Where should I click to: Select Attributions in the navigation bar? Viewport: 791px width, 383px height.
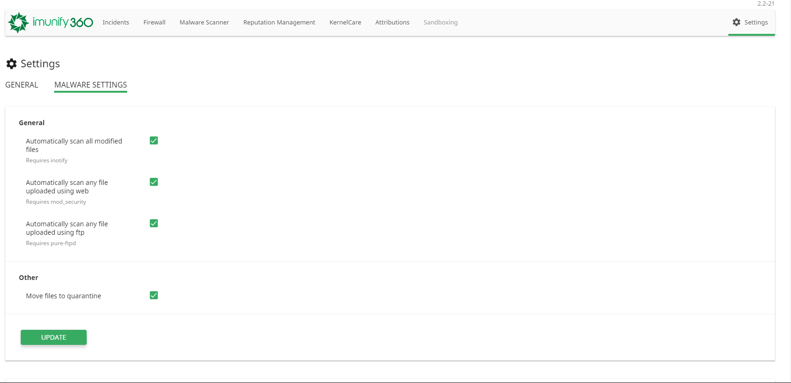click(392, 22)
